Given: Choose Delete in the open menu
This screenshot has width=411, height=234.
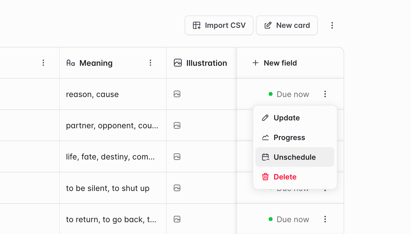Looking at the screenshot, I should (x=285, y=177).
